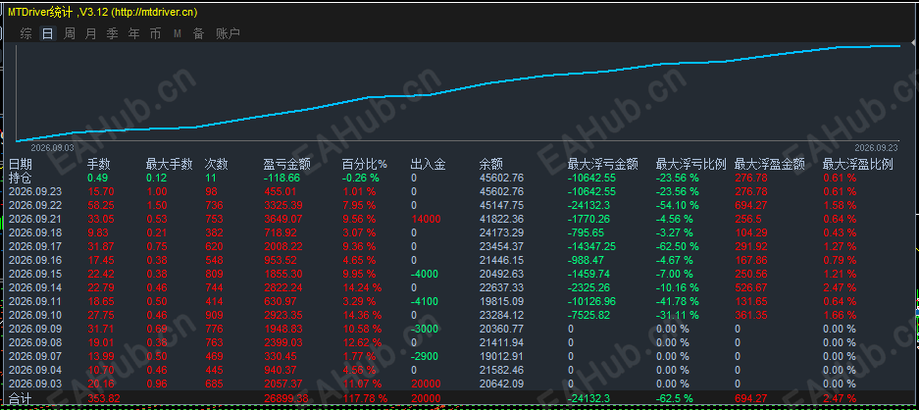Select the M tab
Viewport: 919px width, 410px height.
177,34
